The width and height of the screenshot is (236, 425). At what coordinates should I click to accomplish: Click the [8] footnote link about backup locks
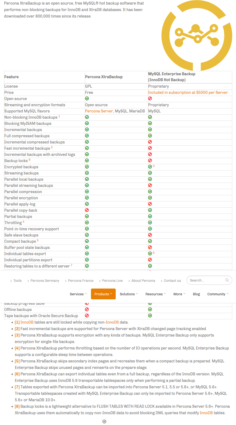click(x=17, y=406)
